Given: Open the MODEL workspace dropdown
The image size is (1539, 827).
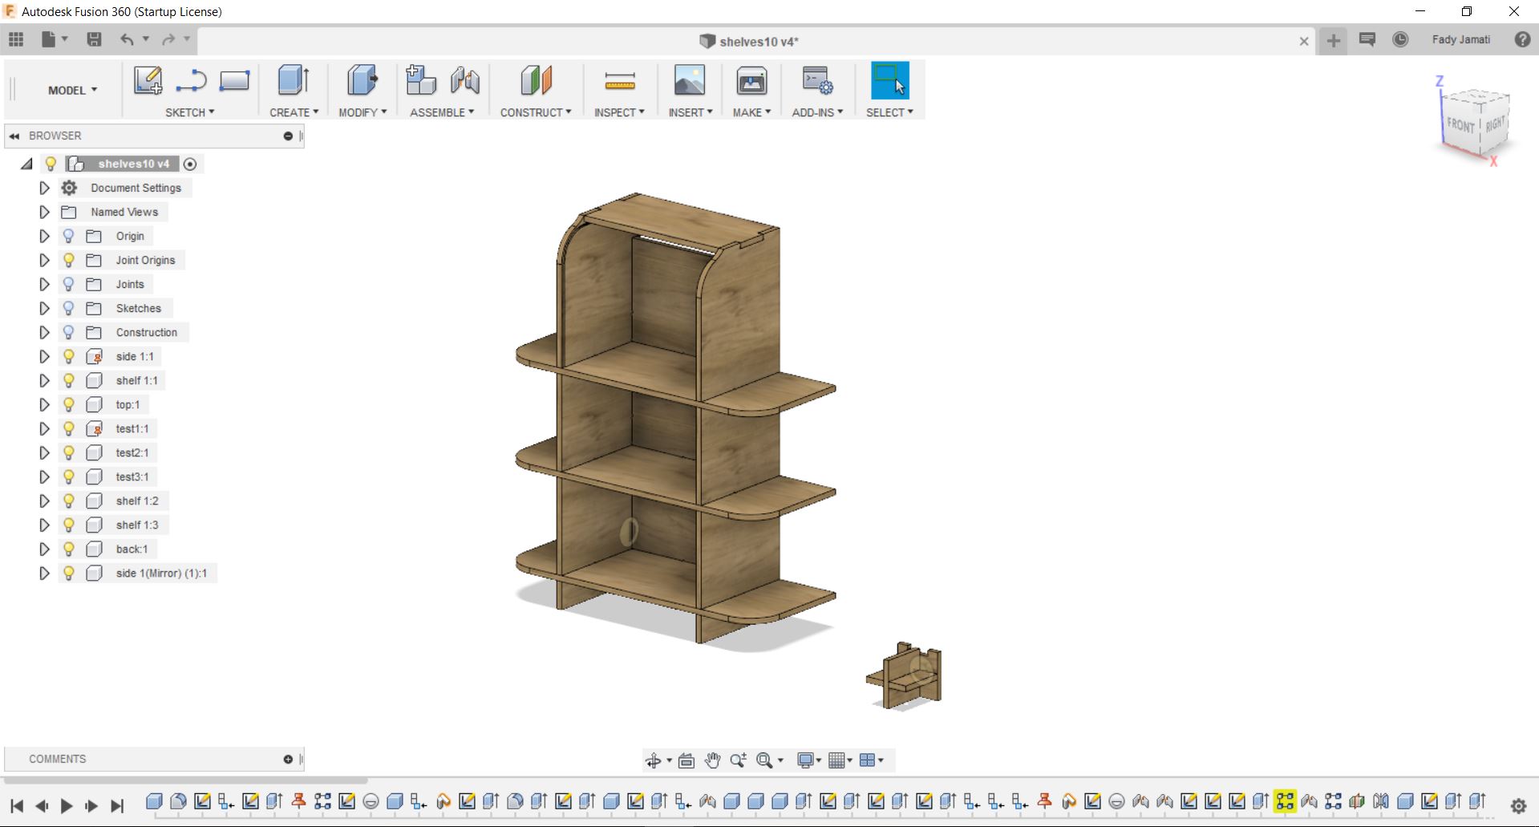Looking at the screenshot, I should (x=72, y=90).
